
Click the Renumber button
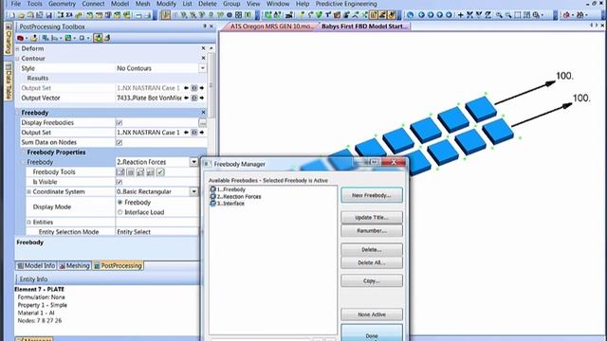coord(372,230)
